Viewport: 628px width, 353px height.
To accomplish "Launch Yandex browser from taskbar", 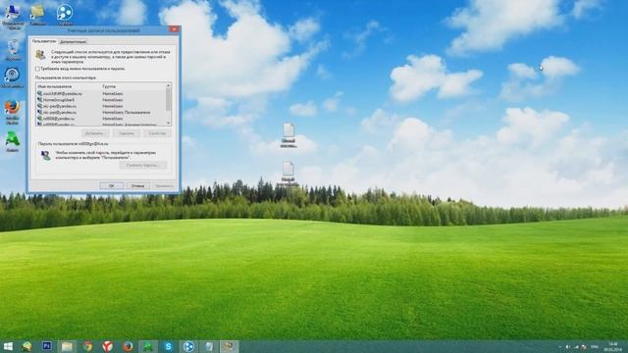I will [x=107, y=346].
